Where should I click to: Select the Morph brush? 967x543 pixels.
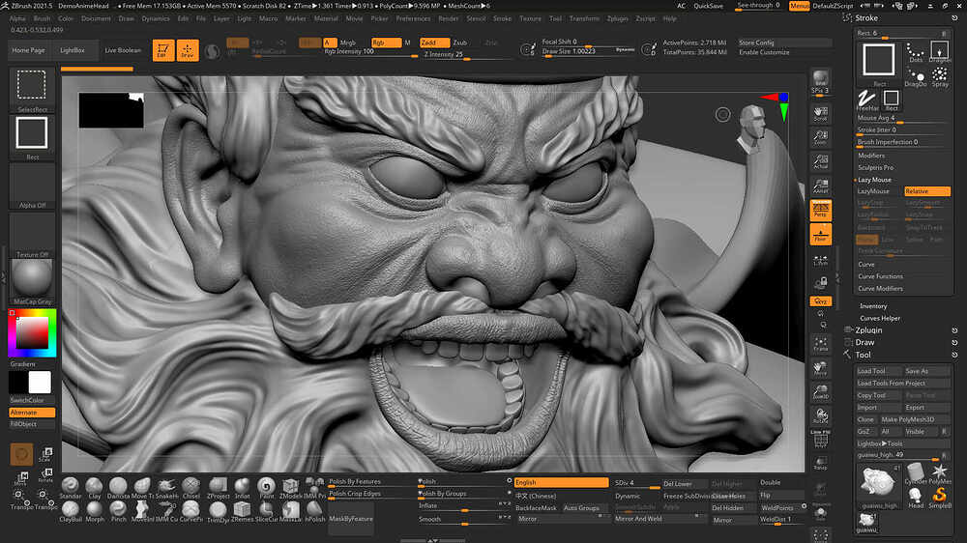coord(95,511)
